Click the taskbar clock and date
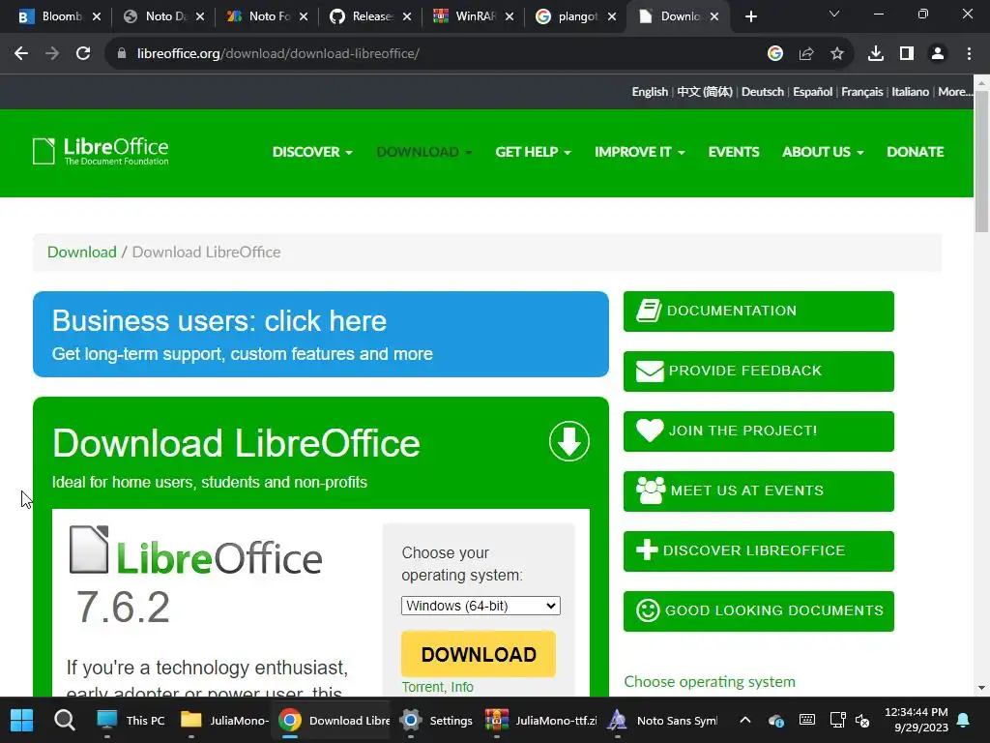This screenshot has width=990, height=743. click(x=917, y=720)
